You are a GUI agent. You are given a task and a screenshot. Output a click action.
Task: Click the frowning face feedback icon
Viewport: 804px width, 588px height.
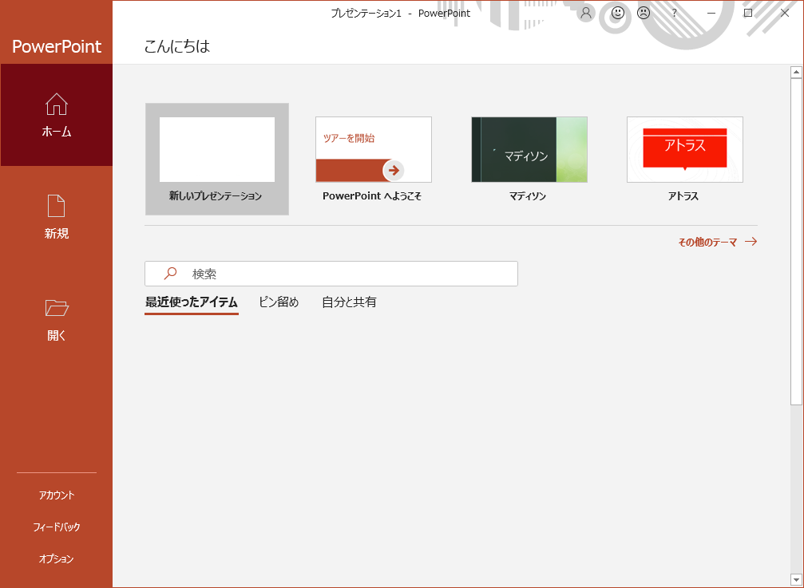(644, 14)
